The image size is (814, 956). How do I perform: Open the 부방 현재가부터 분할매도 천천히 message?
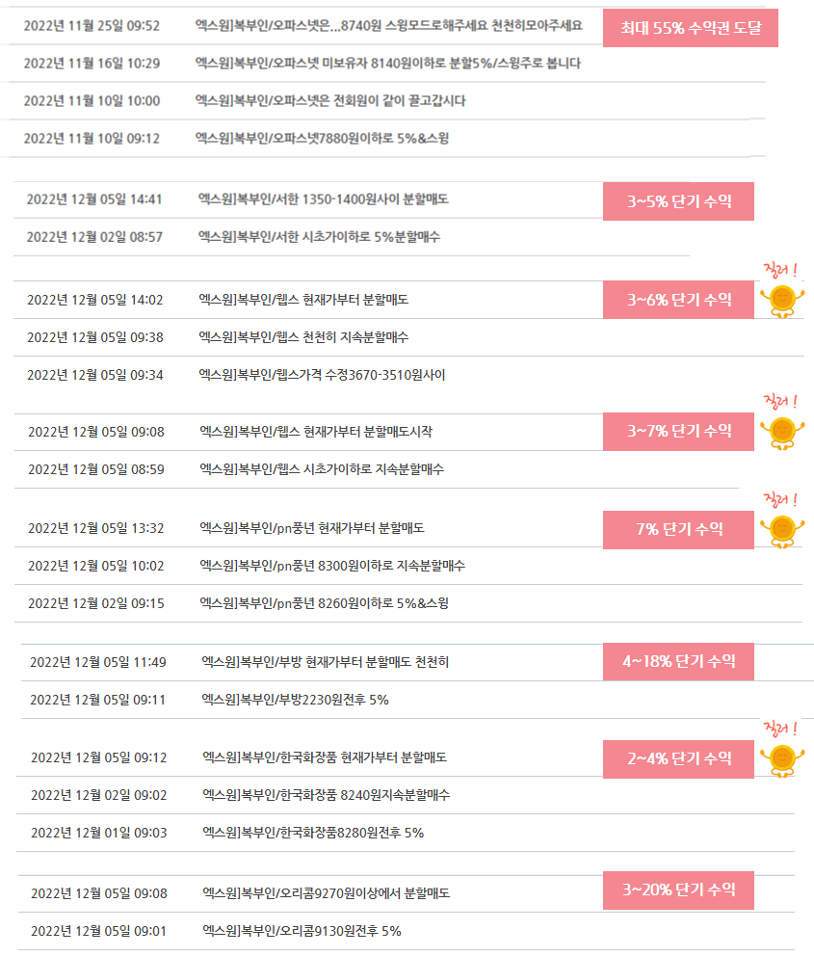pyautogui.click(x=326, y=662)
